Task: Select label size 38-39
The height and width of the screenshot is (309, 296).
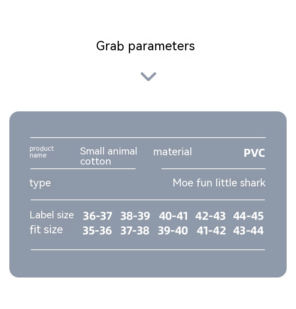Action: point(135,216)
